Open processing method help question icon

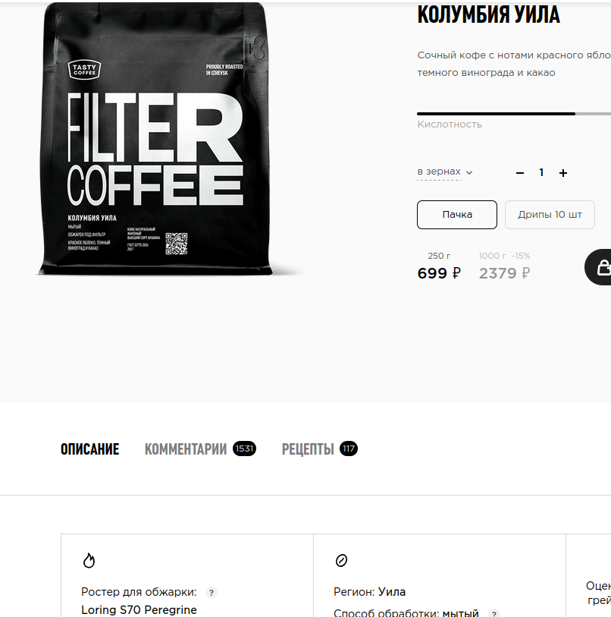(493, 613)
